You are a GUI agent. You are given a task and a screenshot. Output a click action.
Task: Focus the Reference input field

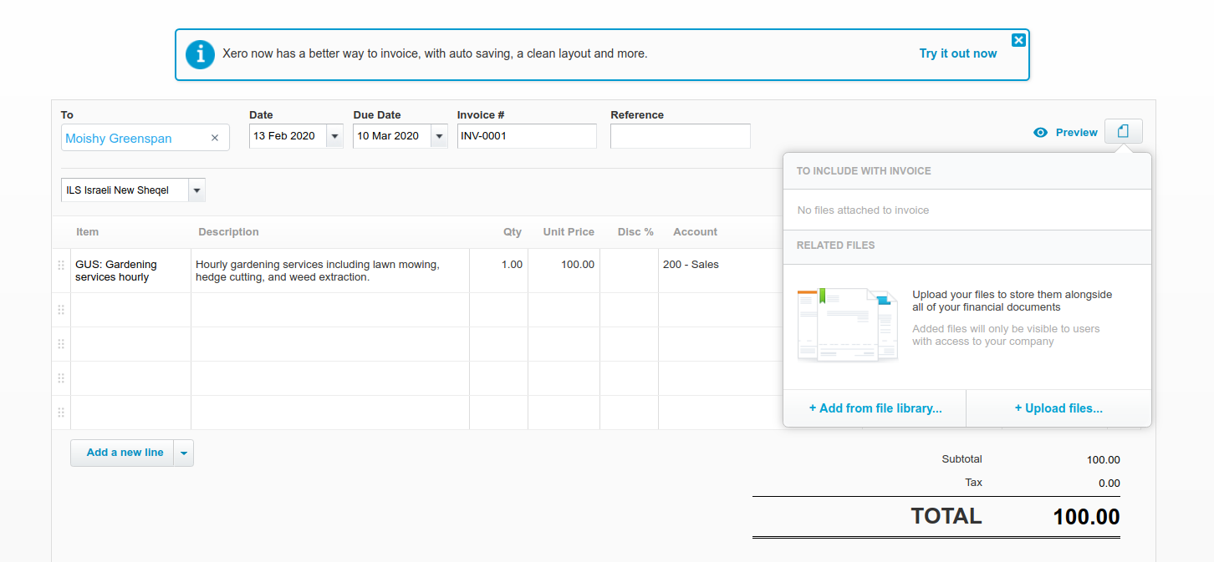(680, 136)
